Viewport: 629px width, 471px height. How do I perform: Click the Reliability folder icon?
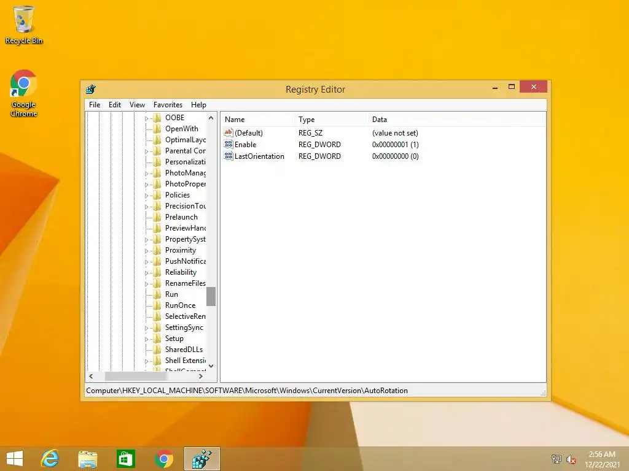[157, 272]
